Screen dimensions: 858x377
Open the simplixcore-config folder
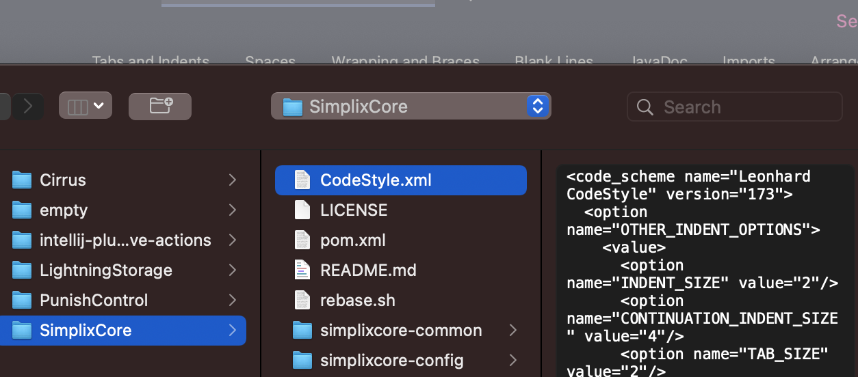tap(391, 360)
